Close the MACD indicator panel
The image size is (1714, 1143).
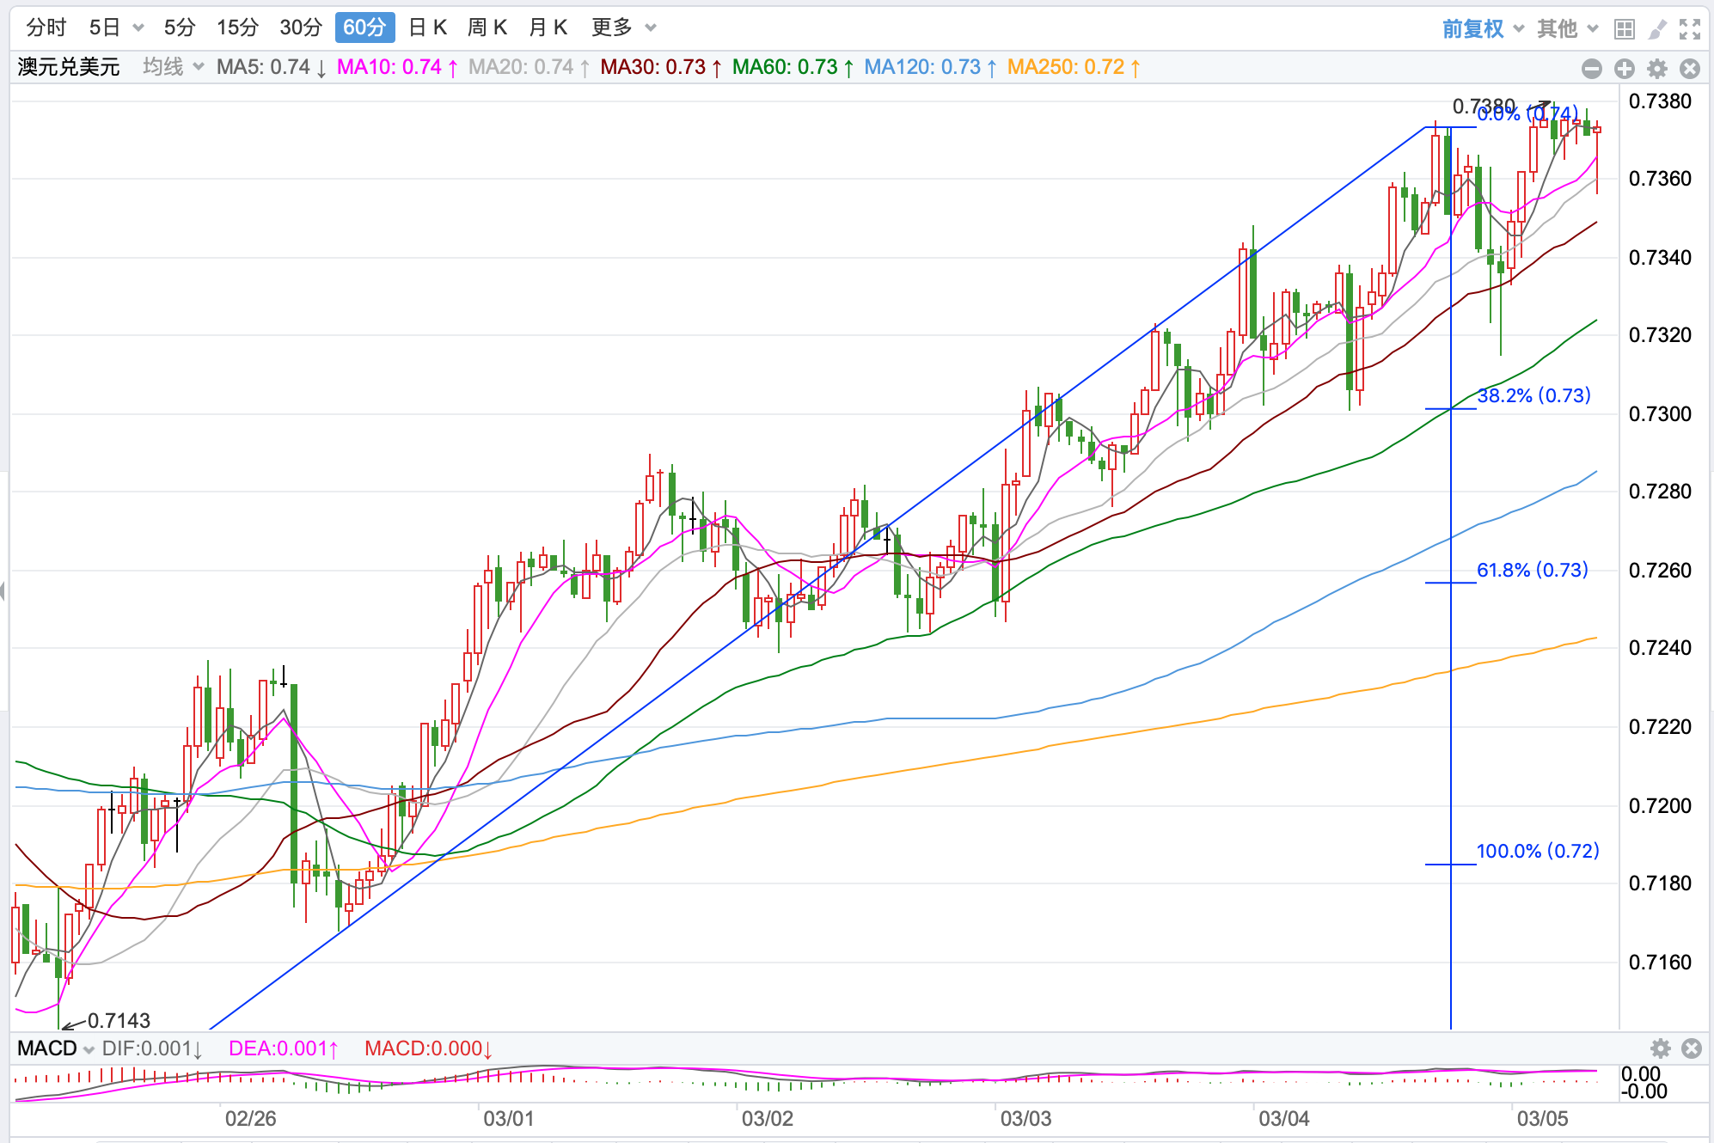[1691, 1048]
